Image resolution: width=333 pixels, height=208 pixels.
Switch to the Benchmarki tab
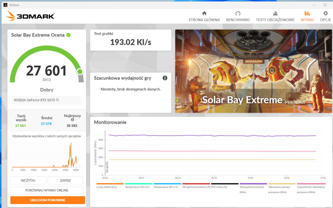tap(238, 20)
